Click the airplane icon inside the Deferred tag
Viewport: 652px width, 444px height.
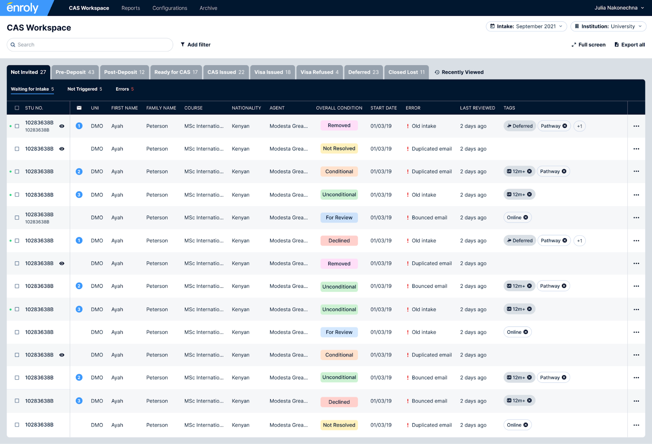(x=510, y=126)
